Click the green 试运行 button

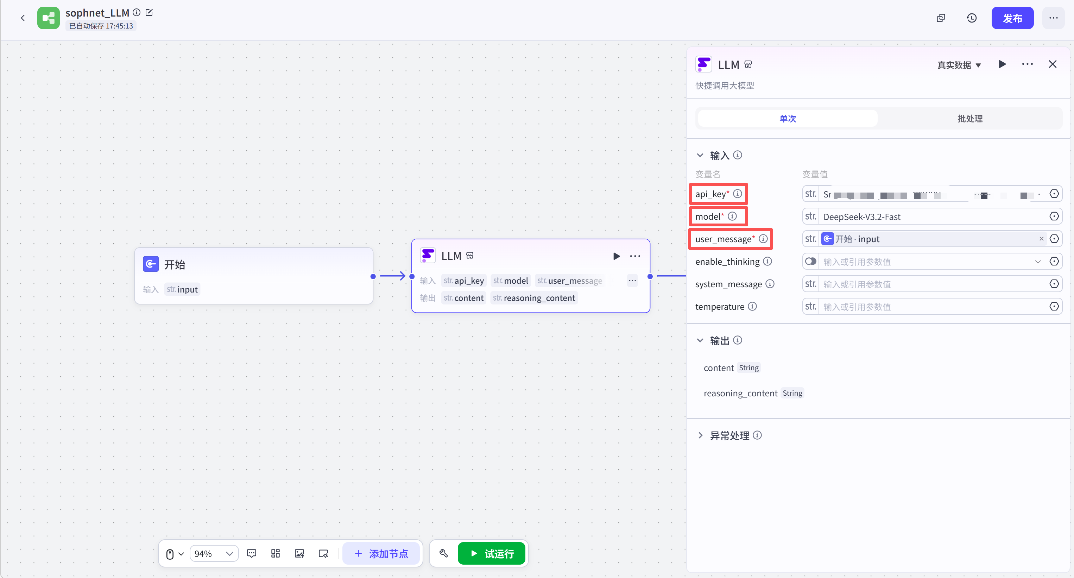(x=491, y=553)
